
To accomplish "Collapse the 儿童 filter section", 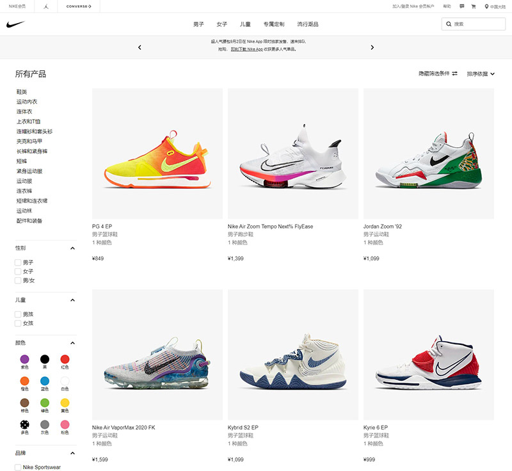I will click(72, 300).
